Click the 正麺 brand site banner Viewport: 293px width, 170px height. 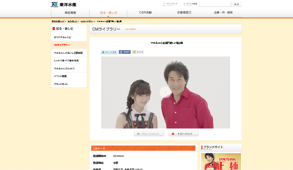coord(221,162)
